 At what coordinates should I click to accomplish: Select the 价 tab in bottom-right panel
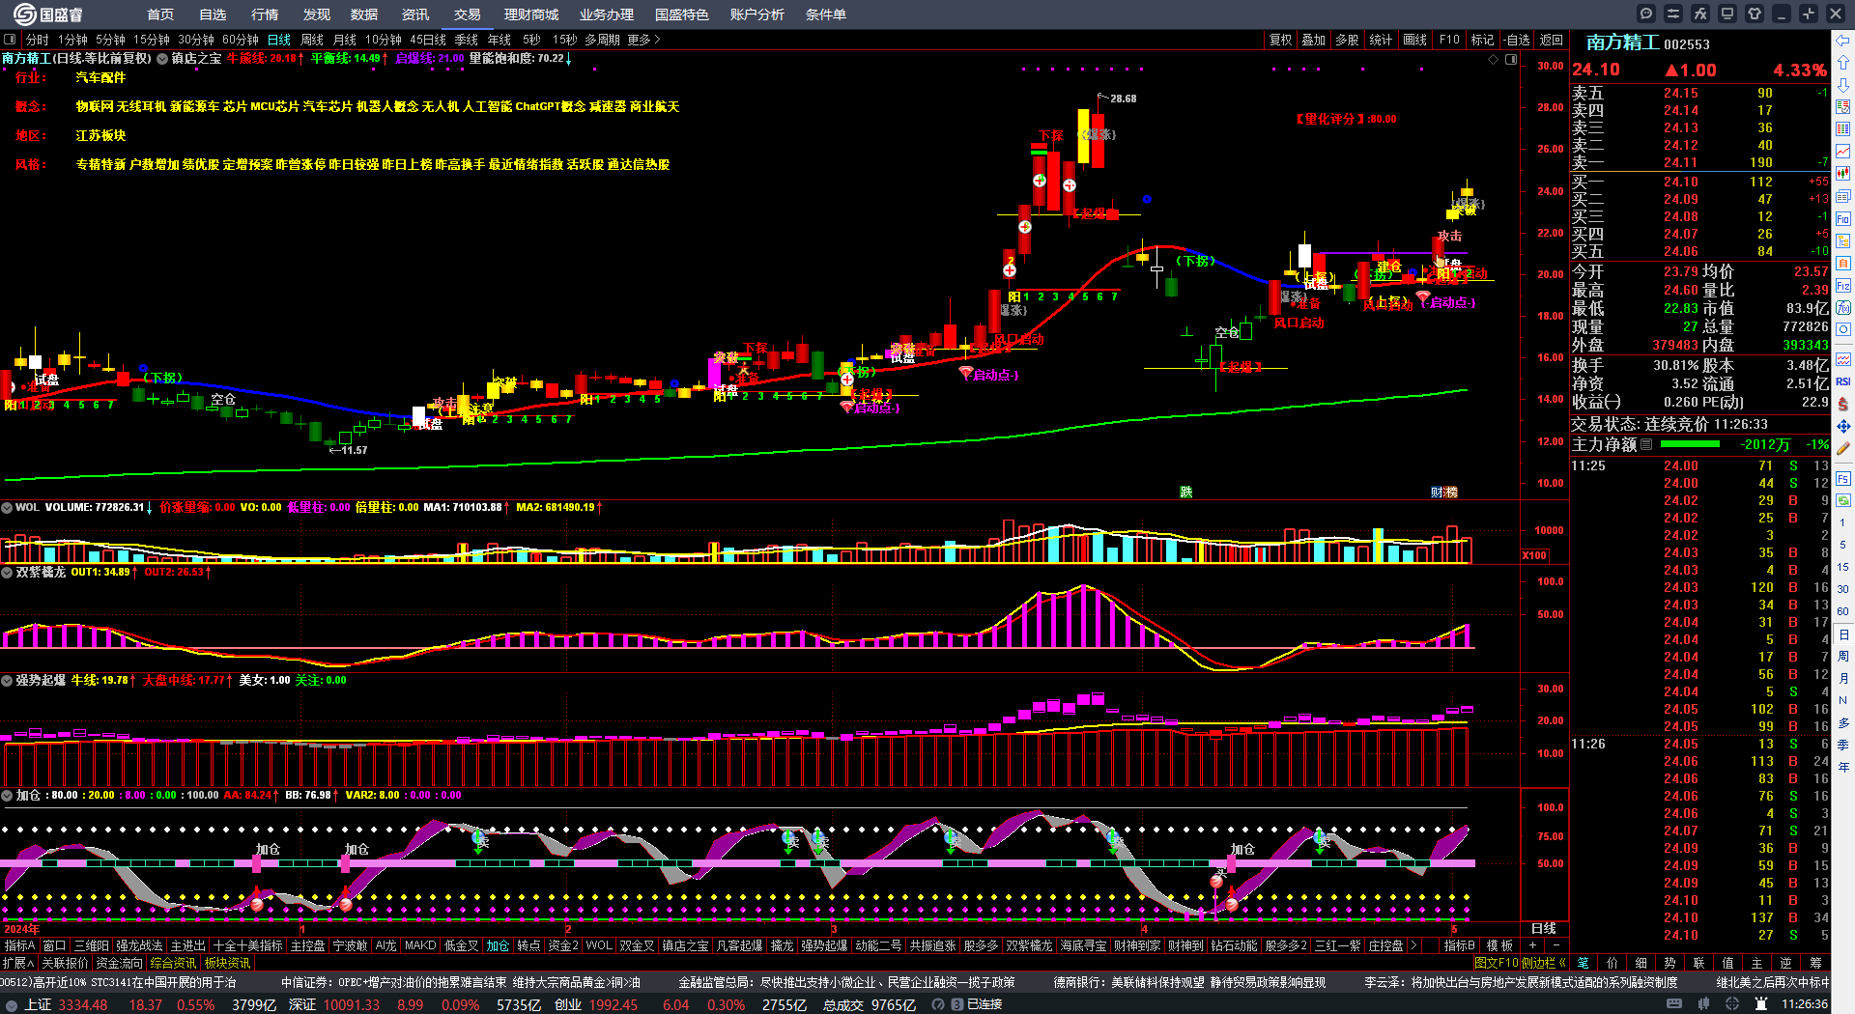tap(1612, 963)
